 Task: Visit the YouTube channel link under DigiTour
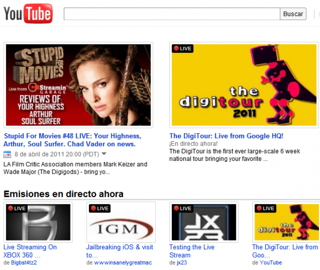pyautogui.click(x=271, y=262)
